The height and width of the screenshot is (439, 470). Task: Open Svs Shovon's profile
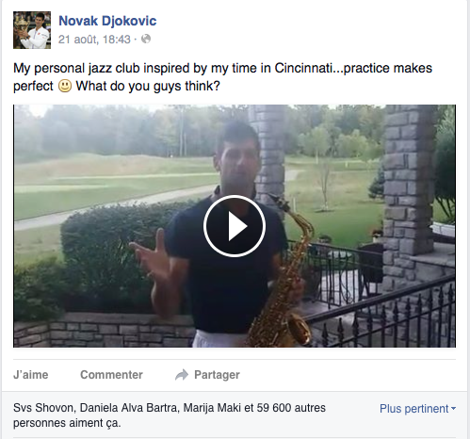[43, 408]
